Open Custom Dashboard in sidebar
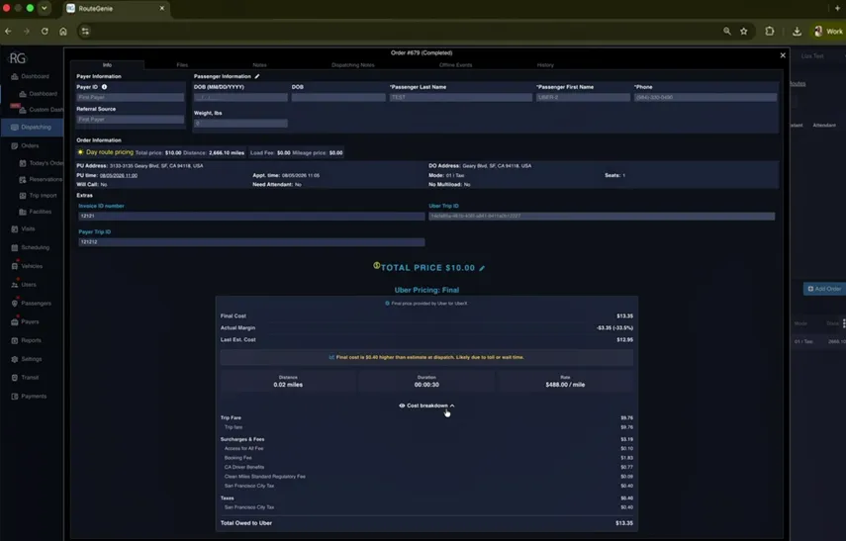 click(x=42, y=110)
